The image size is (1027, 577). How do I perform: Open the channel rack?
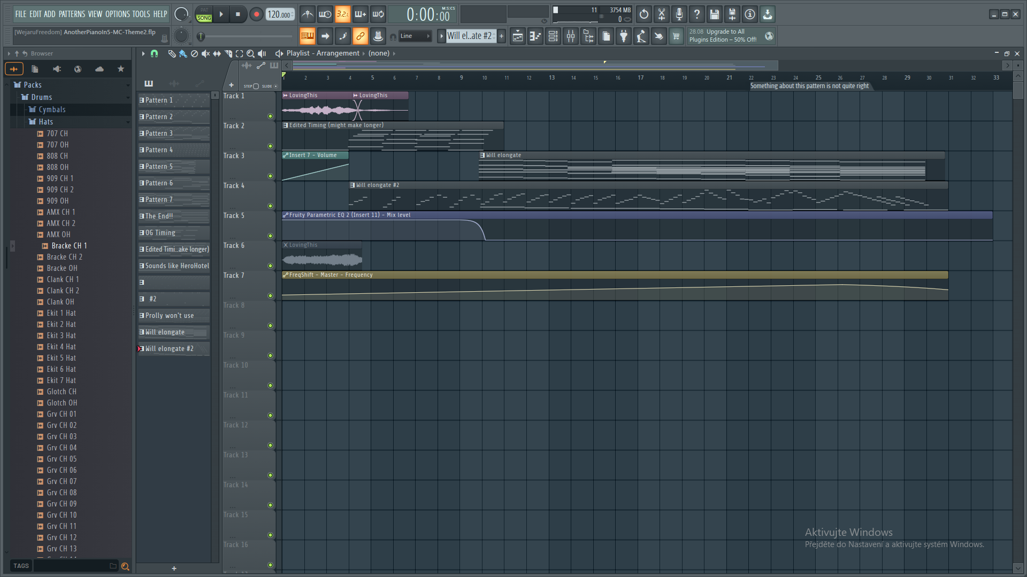pos(553,36)
